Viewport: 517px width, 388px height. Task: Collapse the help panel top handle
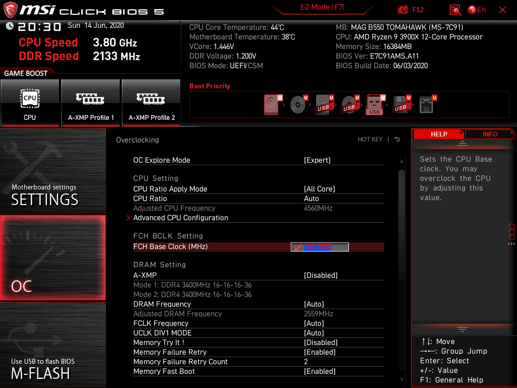tap(462, 143)
